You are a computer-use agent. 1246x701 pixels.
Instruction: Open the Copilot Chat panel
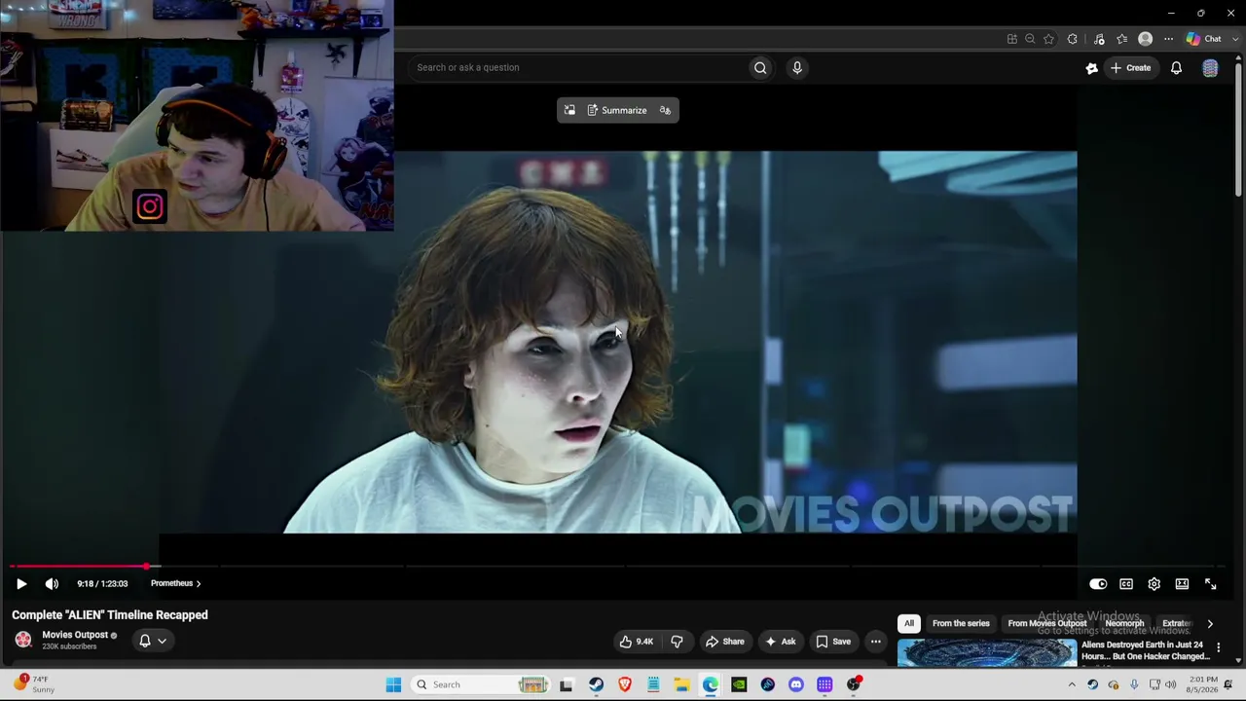[x=1203, y=39]
